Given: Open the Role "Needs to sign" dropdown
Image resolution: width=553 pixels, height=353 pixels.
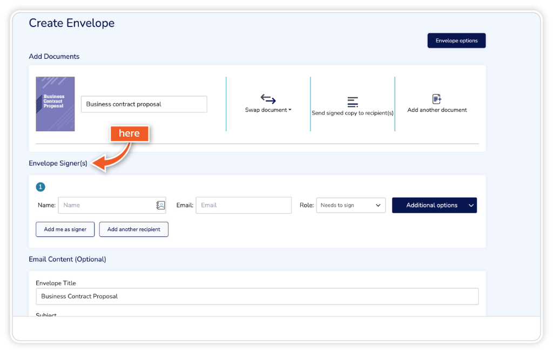Looking at the screenshot, I should point(350,205).
